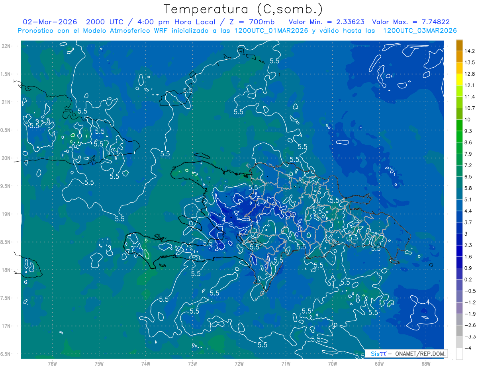The width and height of the screenshot is (478, 369).
Task: Click the '70W' longitude label
Action: pos(333,363)
